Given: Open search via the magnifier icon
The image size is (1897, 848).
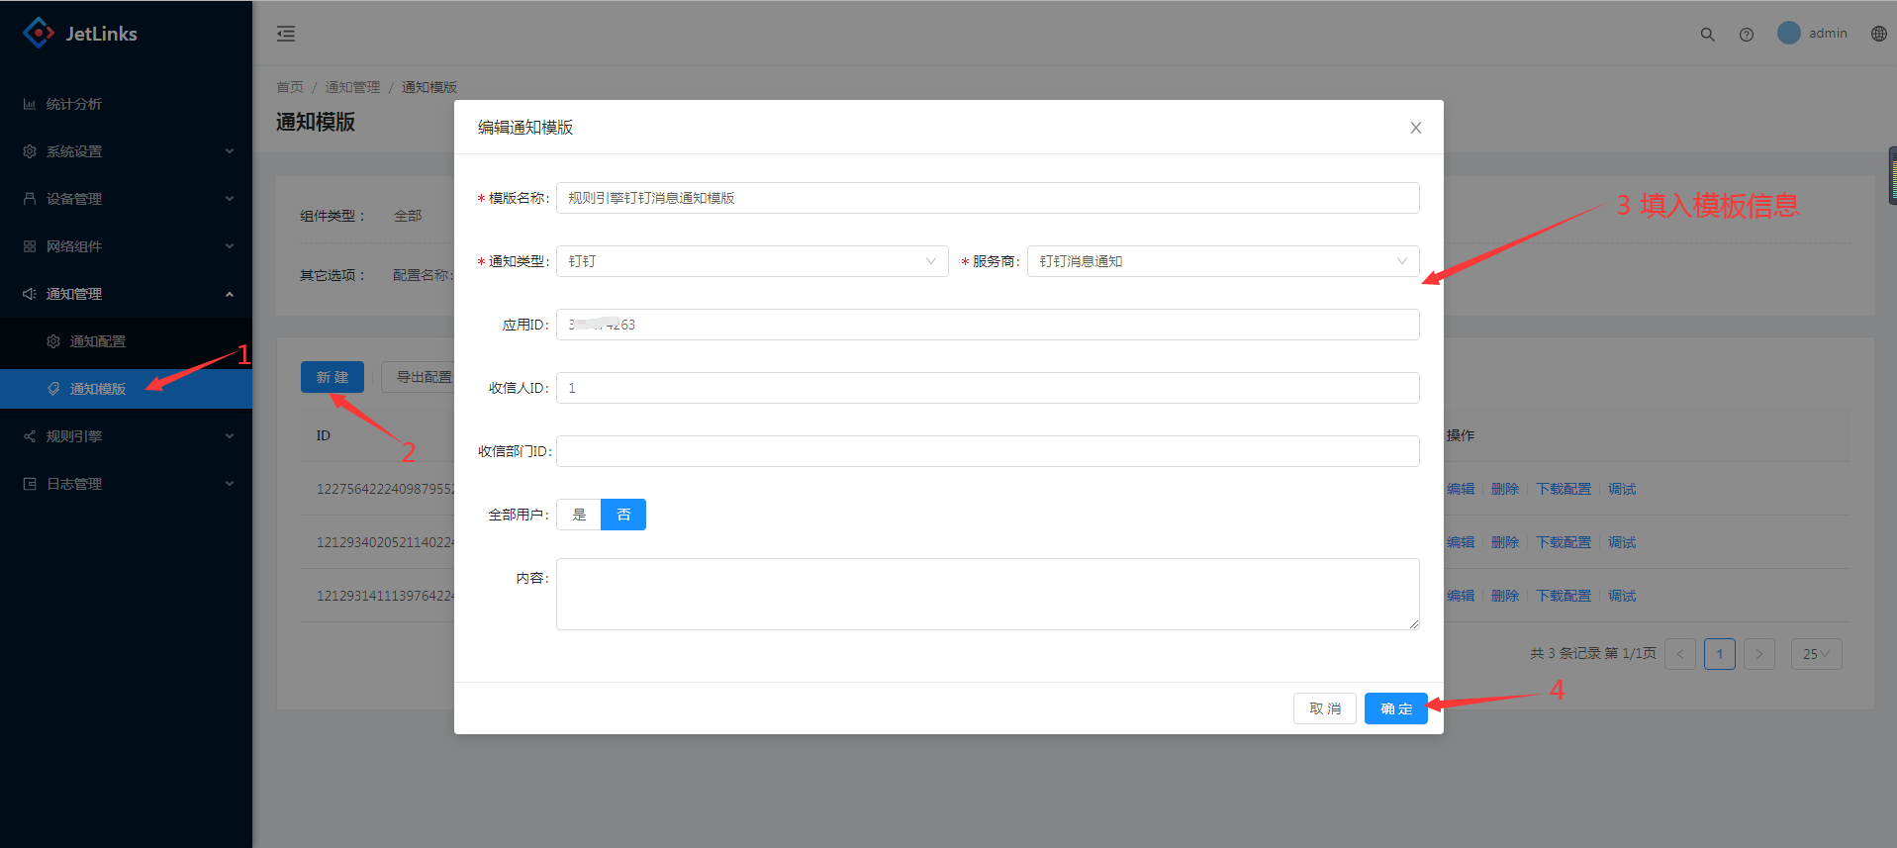Looking at the screenshot, I should coord(1707,34).
